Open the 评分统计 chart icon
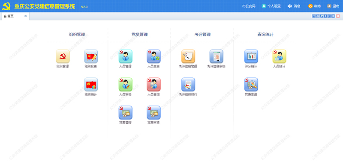 coord(251,56)
